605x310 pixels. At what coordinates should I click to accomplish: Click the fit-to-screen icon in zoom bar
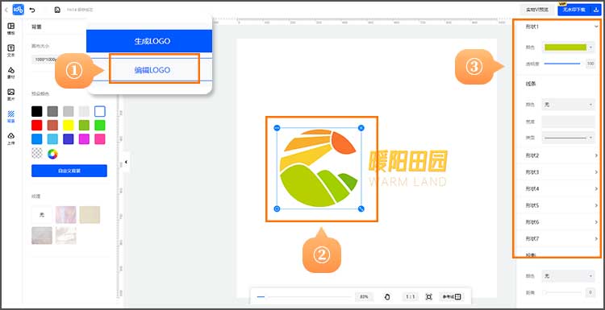tap(428, 296)
